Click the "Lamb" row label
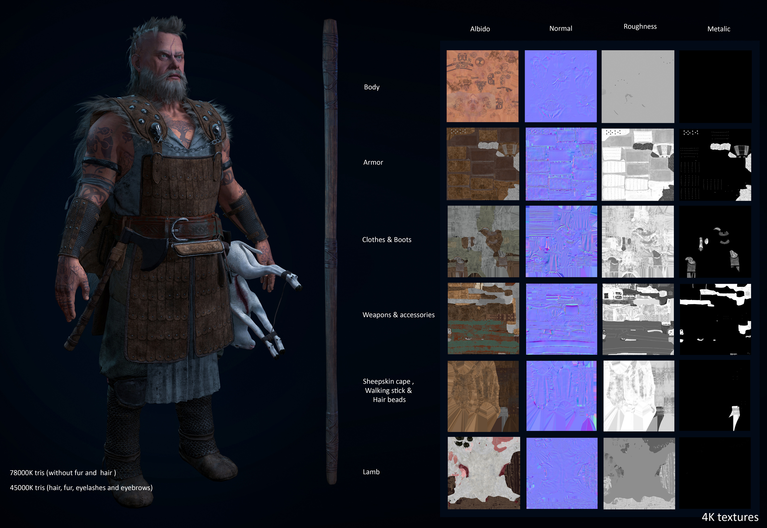This screenshot has height=528, width=767. pos(371,472)
